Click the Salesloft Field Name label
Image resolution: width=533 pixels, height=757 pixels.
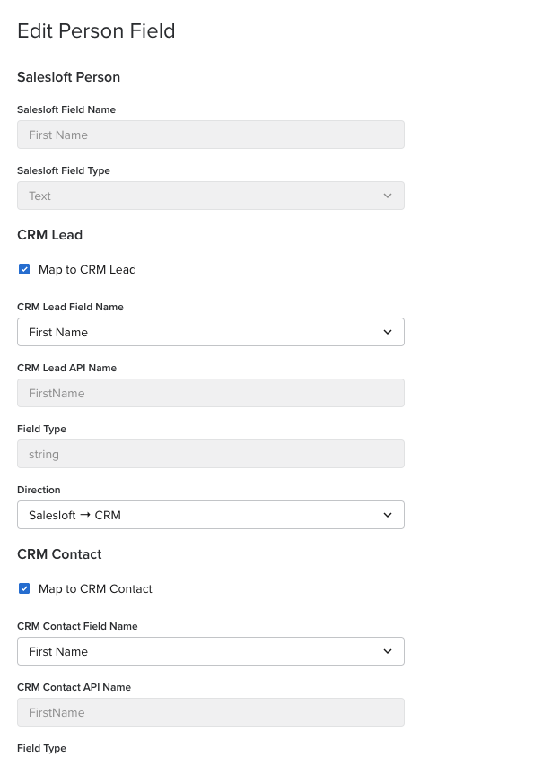click(66, 109)
